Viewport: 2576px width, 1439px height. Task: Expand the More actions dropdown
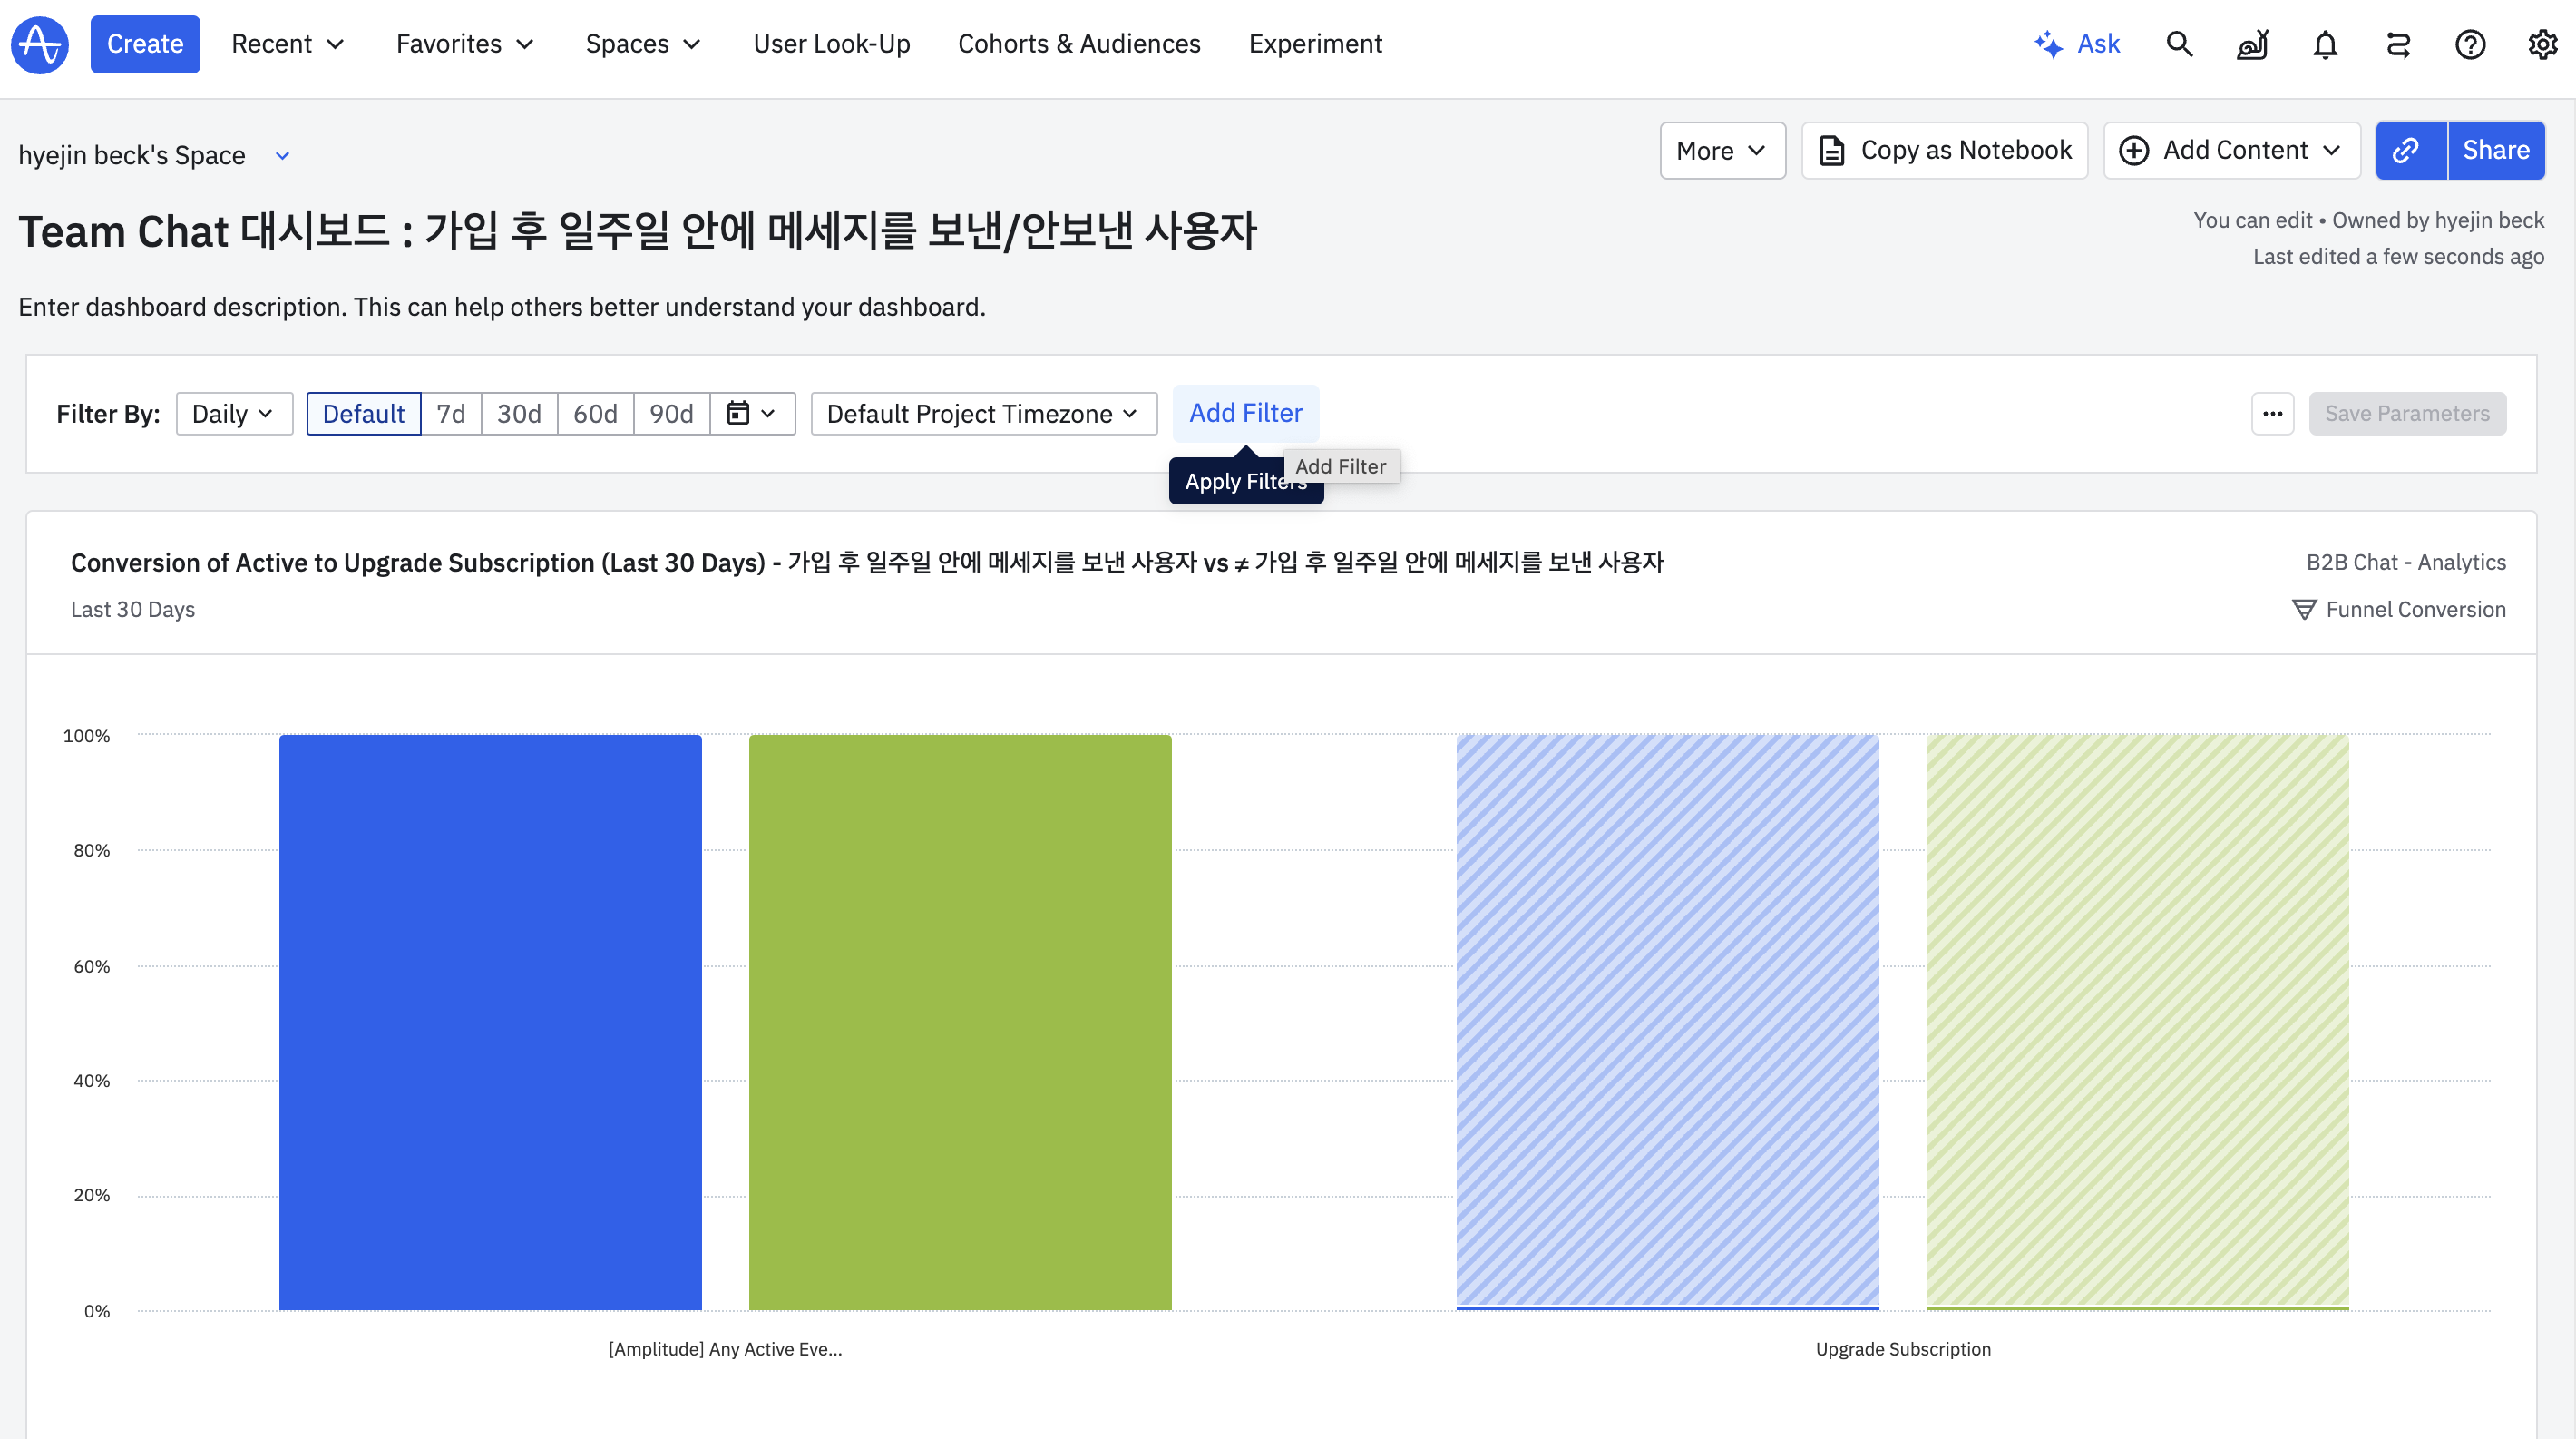coord(1721,150)
